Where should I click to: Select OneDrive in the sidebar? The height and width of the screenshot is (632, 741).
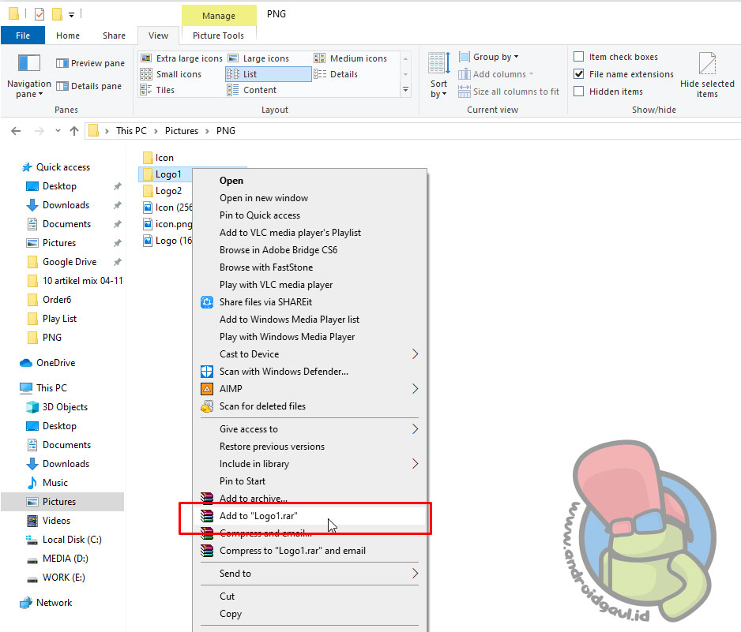55,362
